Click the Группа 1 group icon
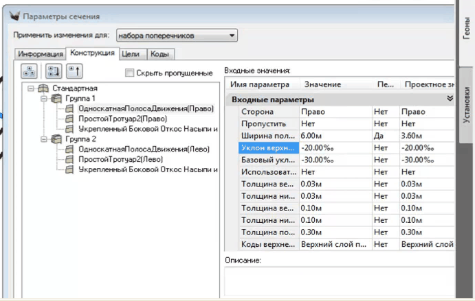 coord(56,99)
